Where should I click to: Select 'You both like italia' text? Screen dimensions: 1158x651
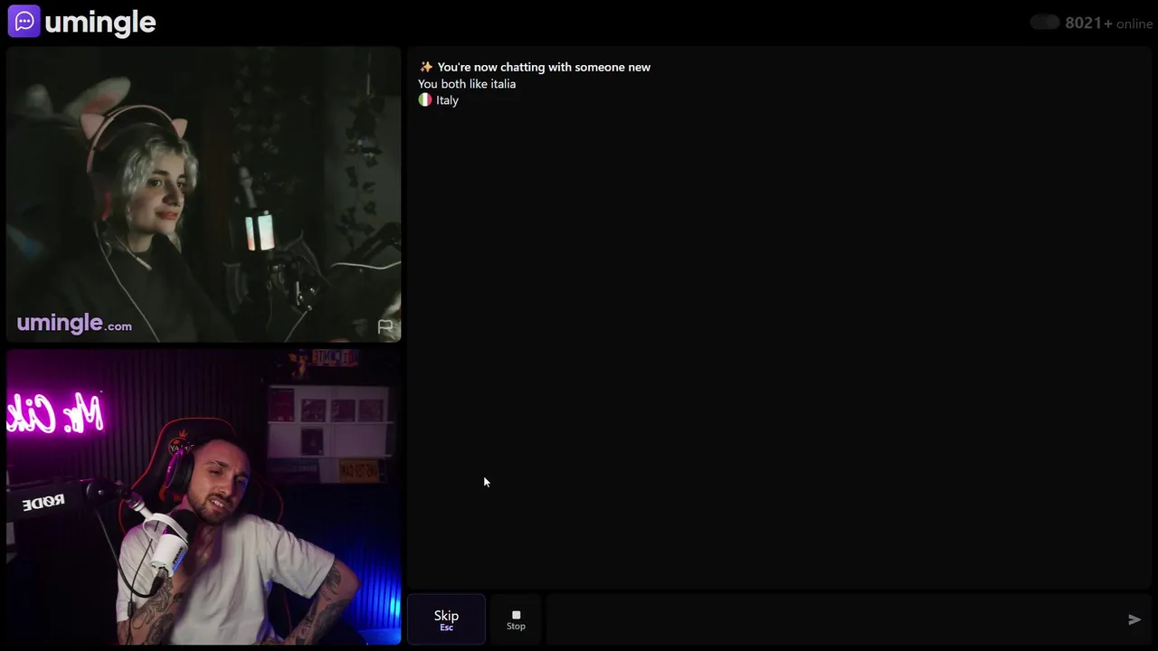click(x=467, y=84)
